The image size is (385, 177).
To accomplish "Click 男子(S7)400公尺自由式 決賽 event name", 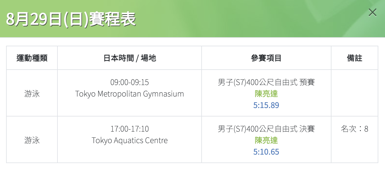I will pyautogui.click(x=266, y=129).
